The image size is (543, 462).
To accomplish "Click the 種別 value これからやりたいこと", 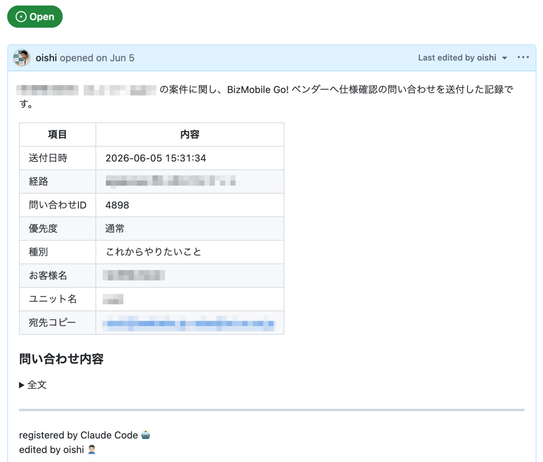I will click(153, 252).
